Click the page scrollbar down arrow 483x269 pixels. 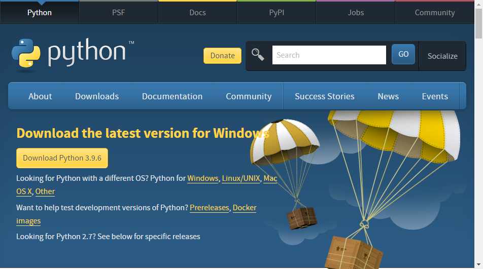(478, 264)
